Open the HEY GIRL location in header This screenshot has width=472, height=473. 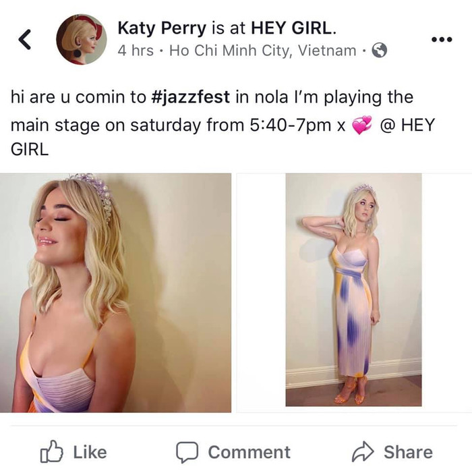pos(292,28)
